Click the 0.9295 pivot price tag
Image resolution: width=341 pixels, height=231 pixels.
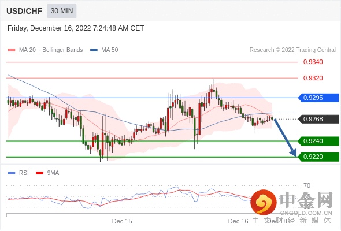[318, 98]
